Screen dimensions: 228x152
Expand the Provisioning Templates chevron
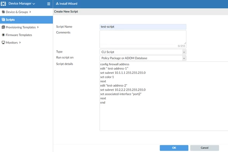(x=38, y=27)
